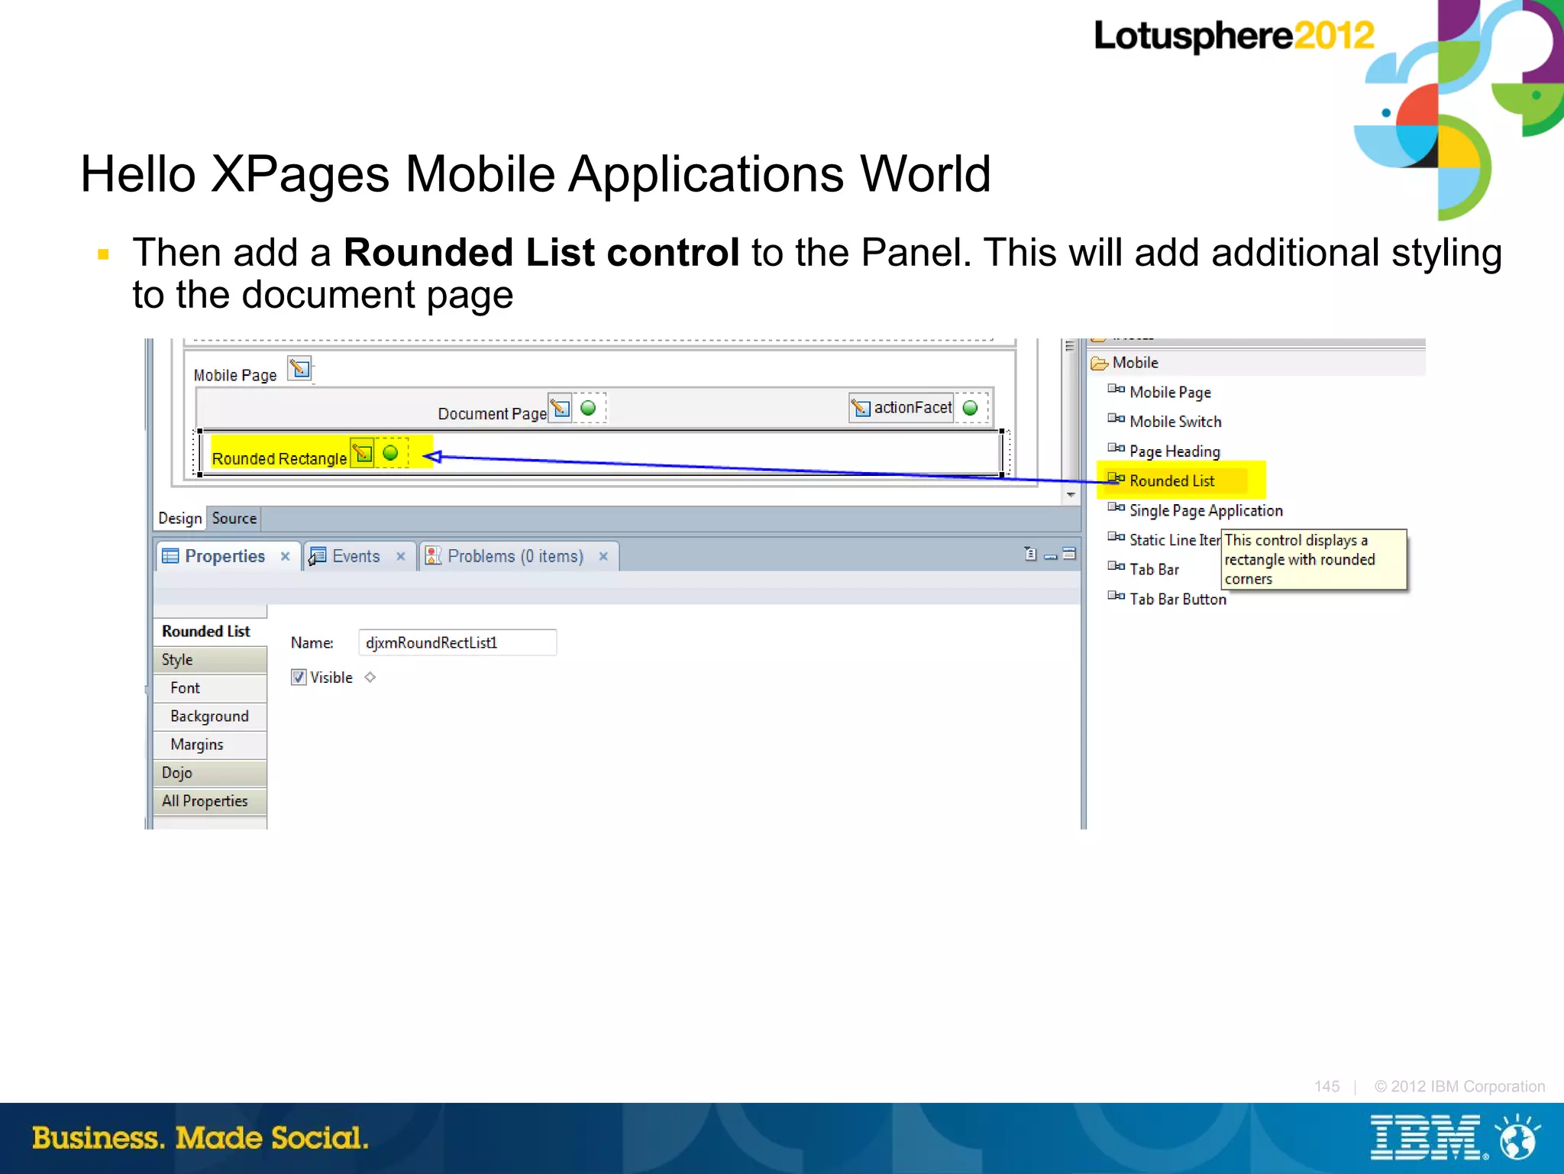
Task: Select the Document Page label on canvas
Action: [x=493, y=413]
